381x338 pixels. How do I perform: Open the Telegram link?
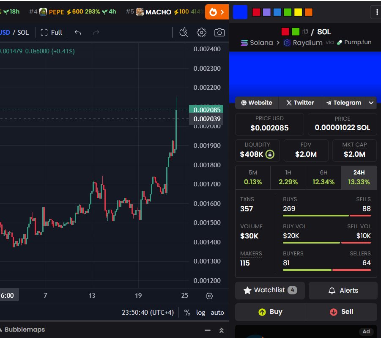click(x=344, y=103)
